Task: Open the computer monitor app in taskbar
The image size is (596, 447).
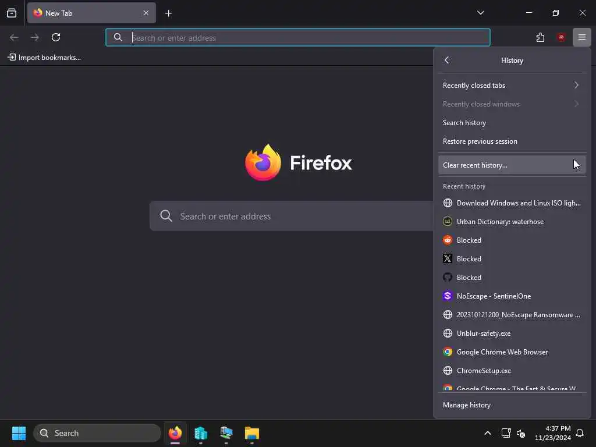Action: [226, 433]
